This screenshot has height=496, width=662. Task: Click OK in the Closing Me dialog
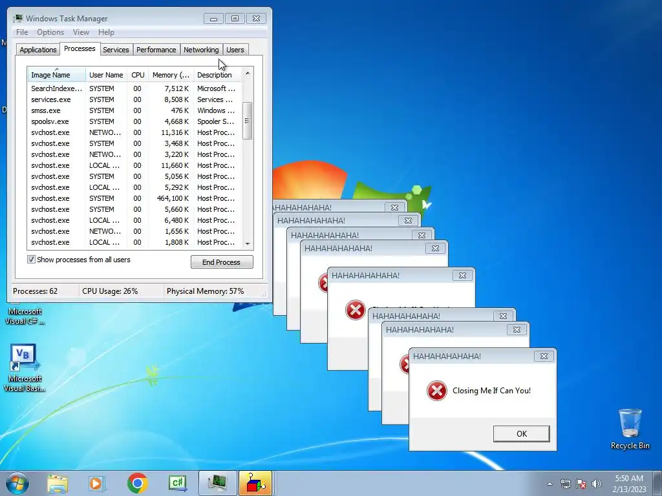tap(522, 433)
